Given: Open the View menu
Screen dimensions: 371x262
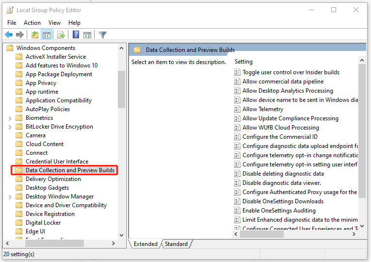Looking at the screenshot, I should 54,23.
